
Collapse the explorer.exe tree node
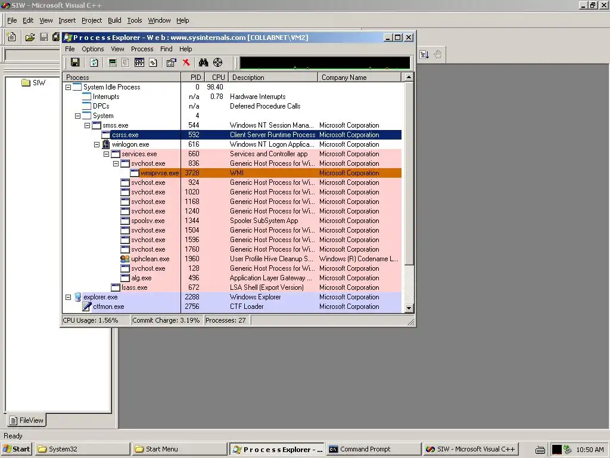coord(68,297)
